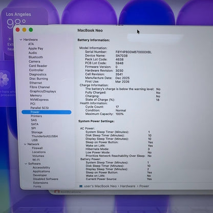213x213 pixels.
Task: Select Power in the sidebar
Action: click(x=47, y=112)
